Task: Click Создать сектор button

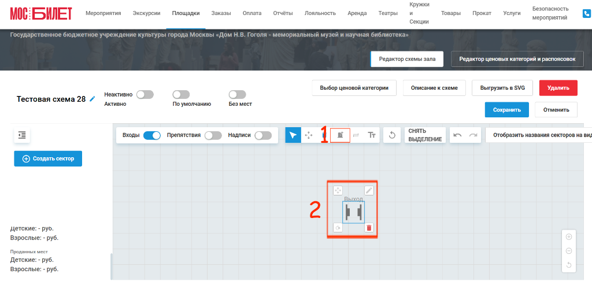Action: [48, 158]
